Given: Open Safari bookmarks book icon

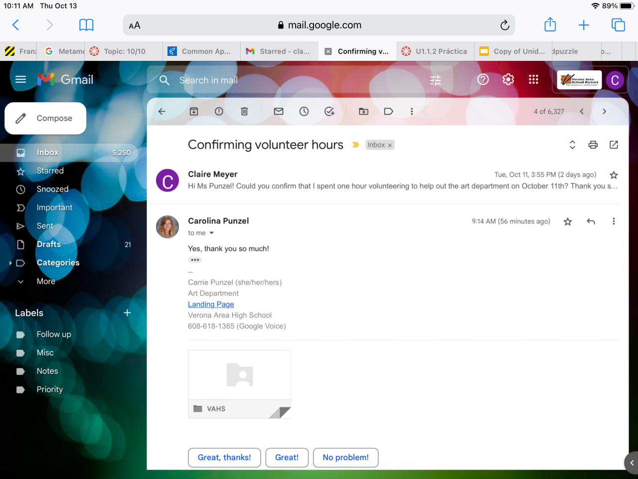Looking at the screenshot, I should pos(86,25).
